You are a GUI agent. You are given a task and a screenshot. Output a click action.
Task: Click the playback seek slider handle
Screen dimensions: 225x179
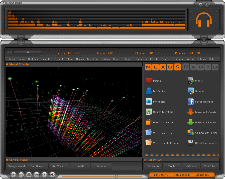coord(117,176)
